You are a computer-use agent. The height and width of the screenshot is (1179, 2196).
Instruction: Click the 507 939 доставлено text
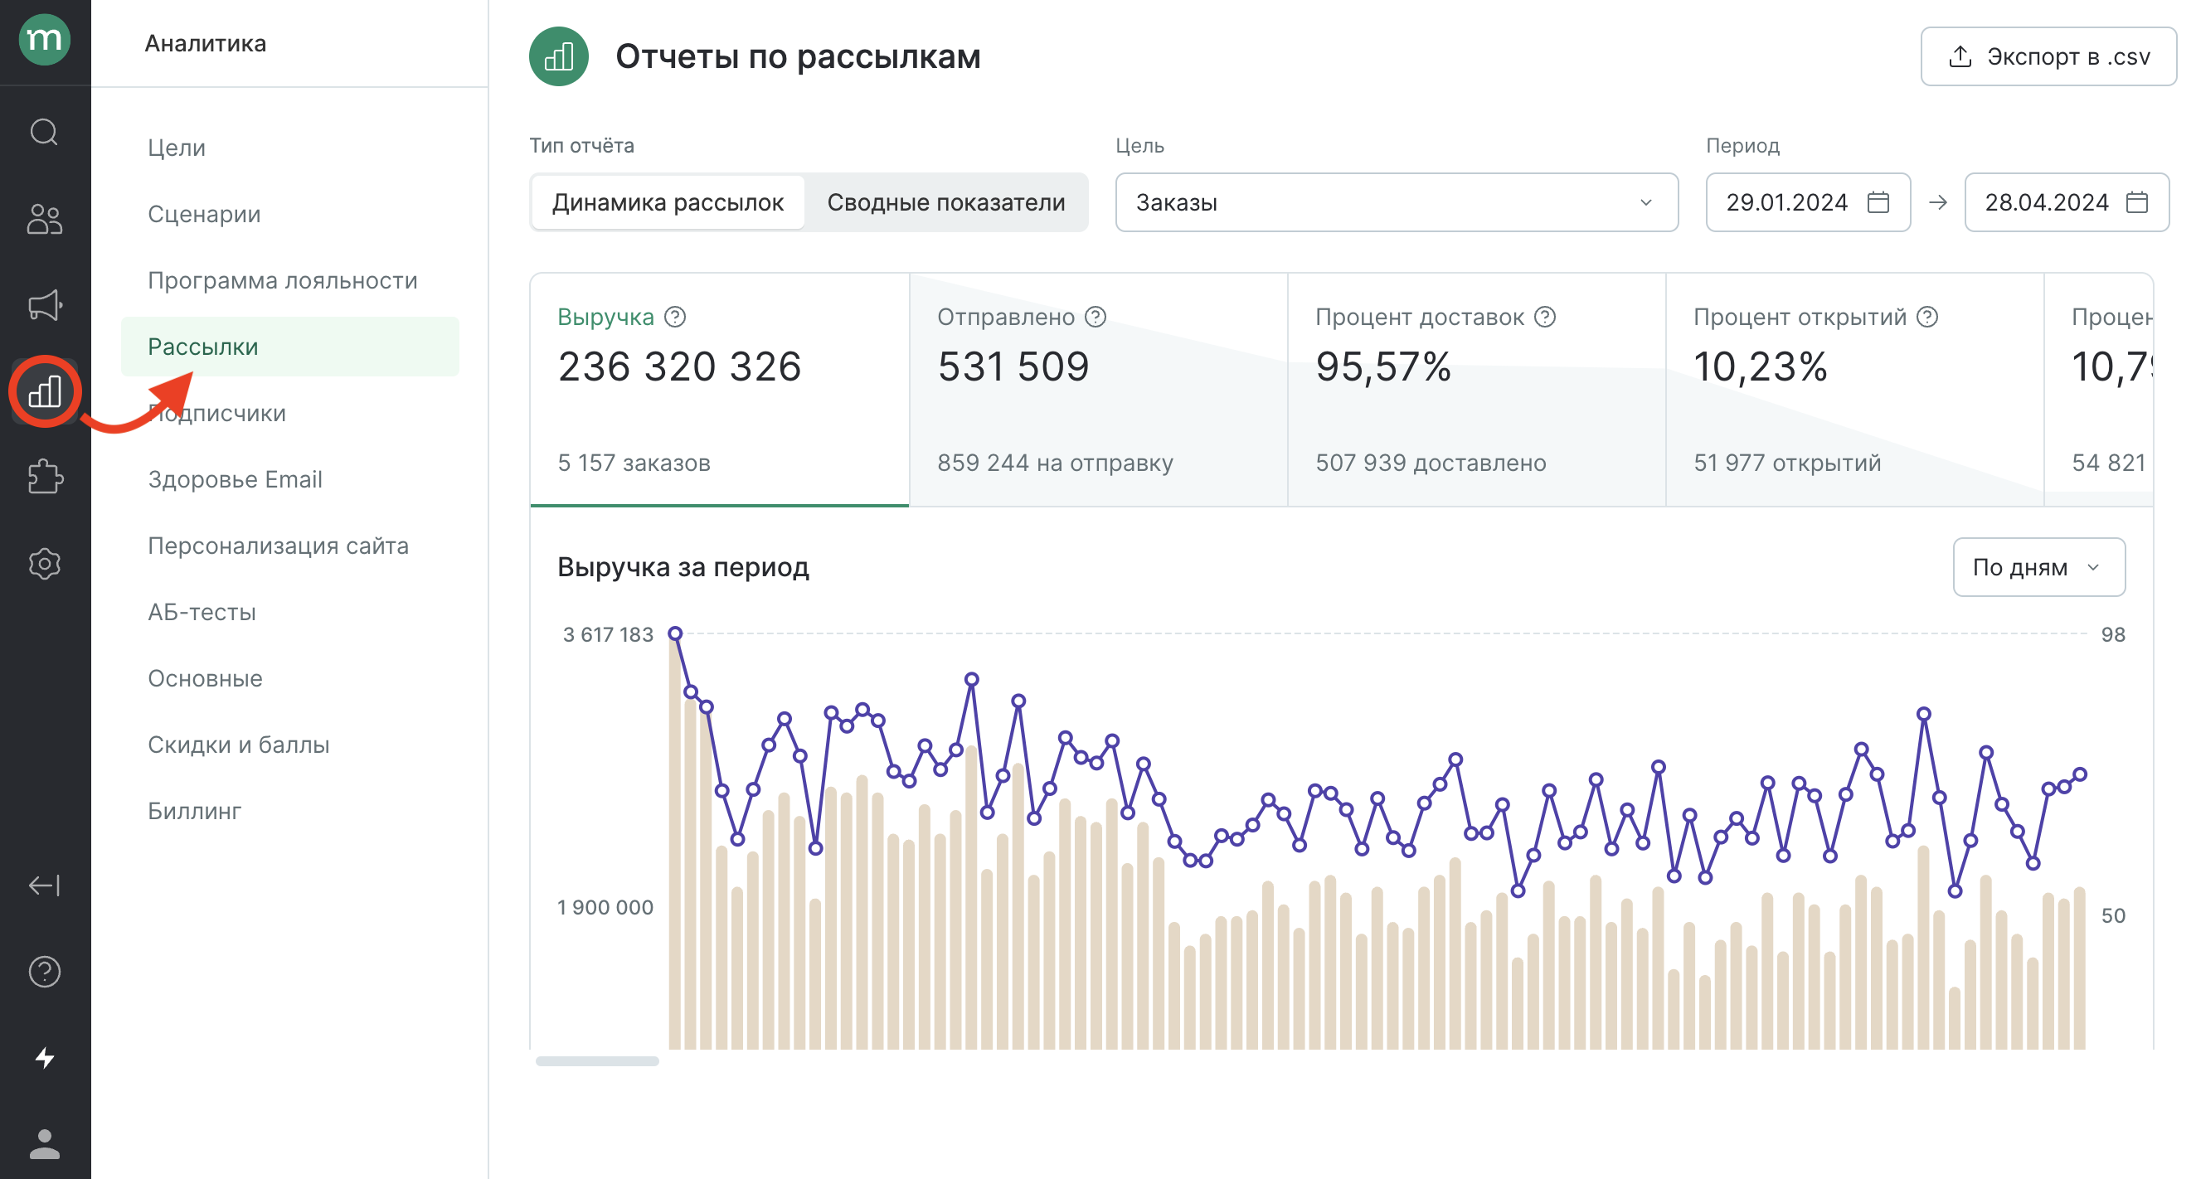click(1431, 463)
